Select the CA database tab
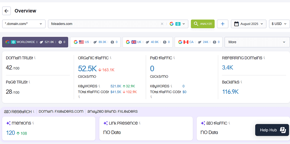 pyautogui.click(x=199, y=42)
